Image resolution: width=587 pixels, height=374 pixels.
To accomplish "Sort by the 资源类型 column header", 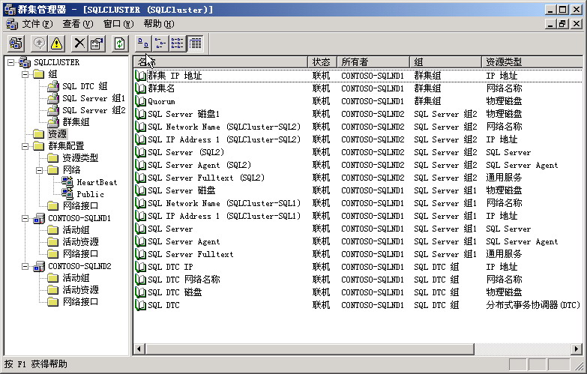I will [x=532, y=62].
